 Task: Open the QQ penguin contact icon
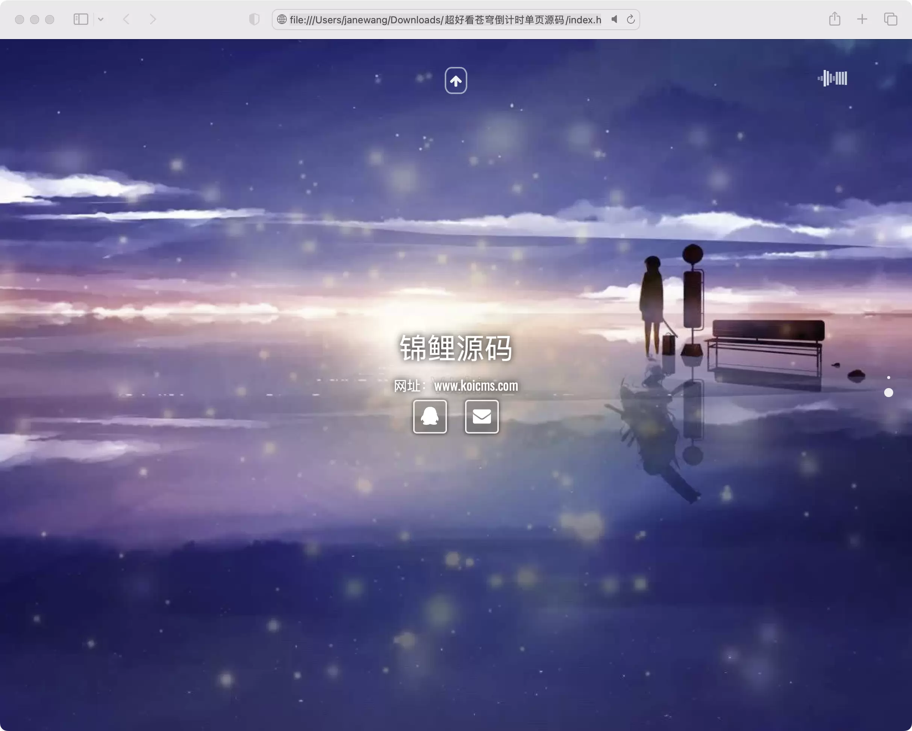pyautogui.click(x=430, y=417)
